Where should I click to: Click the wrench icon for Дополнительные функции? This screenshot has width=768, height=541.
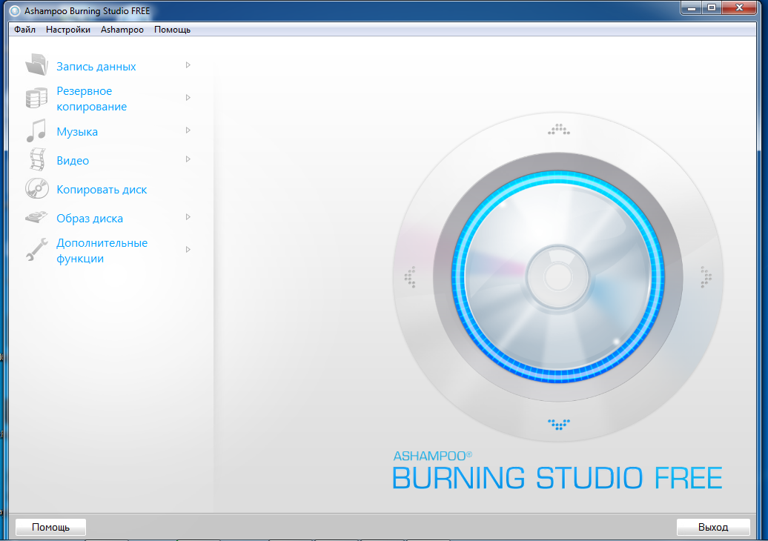click(37, 250)
